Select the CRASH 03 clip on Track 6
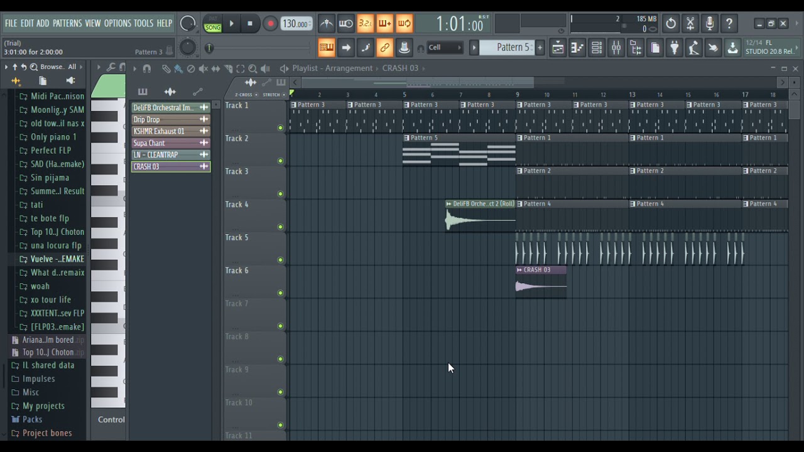 point(541,281)
